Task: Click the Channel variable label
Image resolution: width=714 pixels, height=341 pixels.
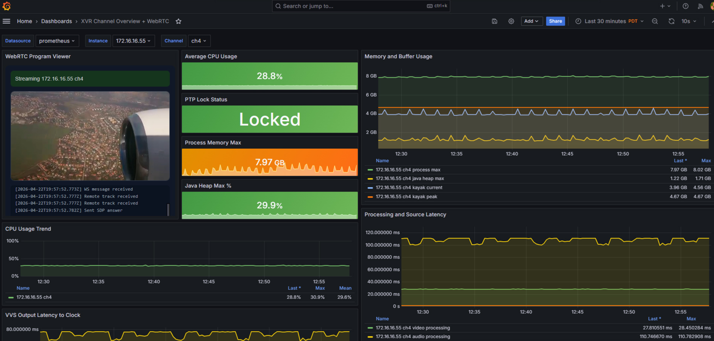Action: click(174, 41)
